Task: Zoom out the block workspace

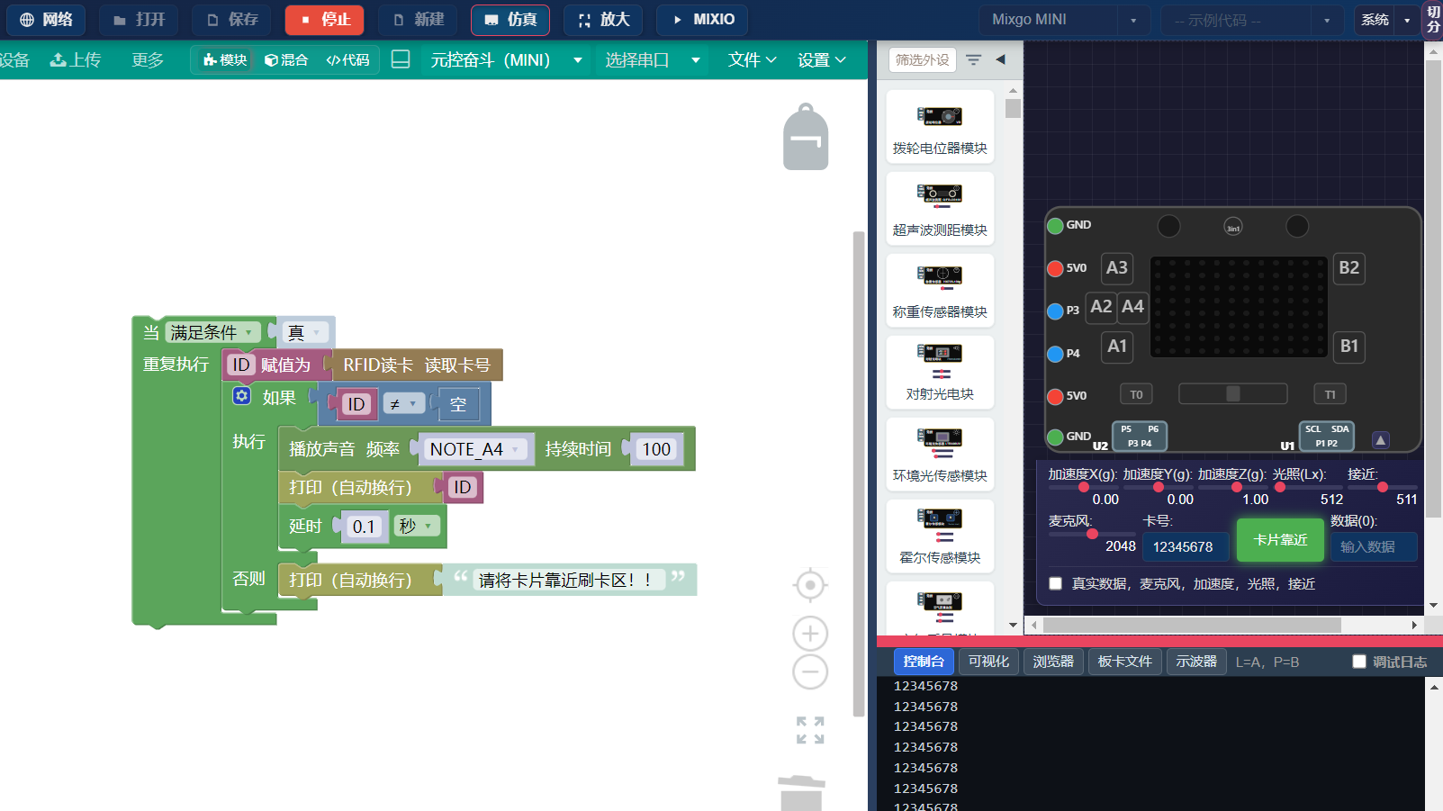Action: (810, 671)
